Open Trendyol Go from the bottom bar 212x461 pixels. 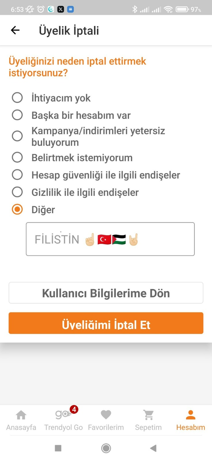pyautogui.click(x=63, y=415)
